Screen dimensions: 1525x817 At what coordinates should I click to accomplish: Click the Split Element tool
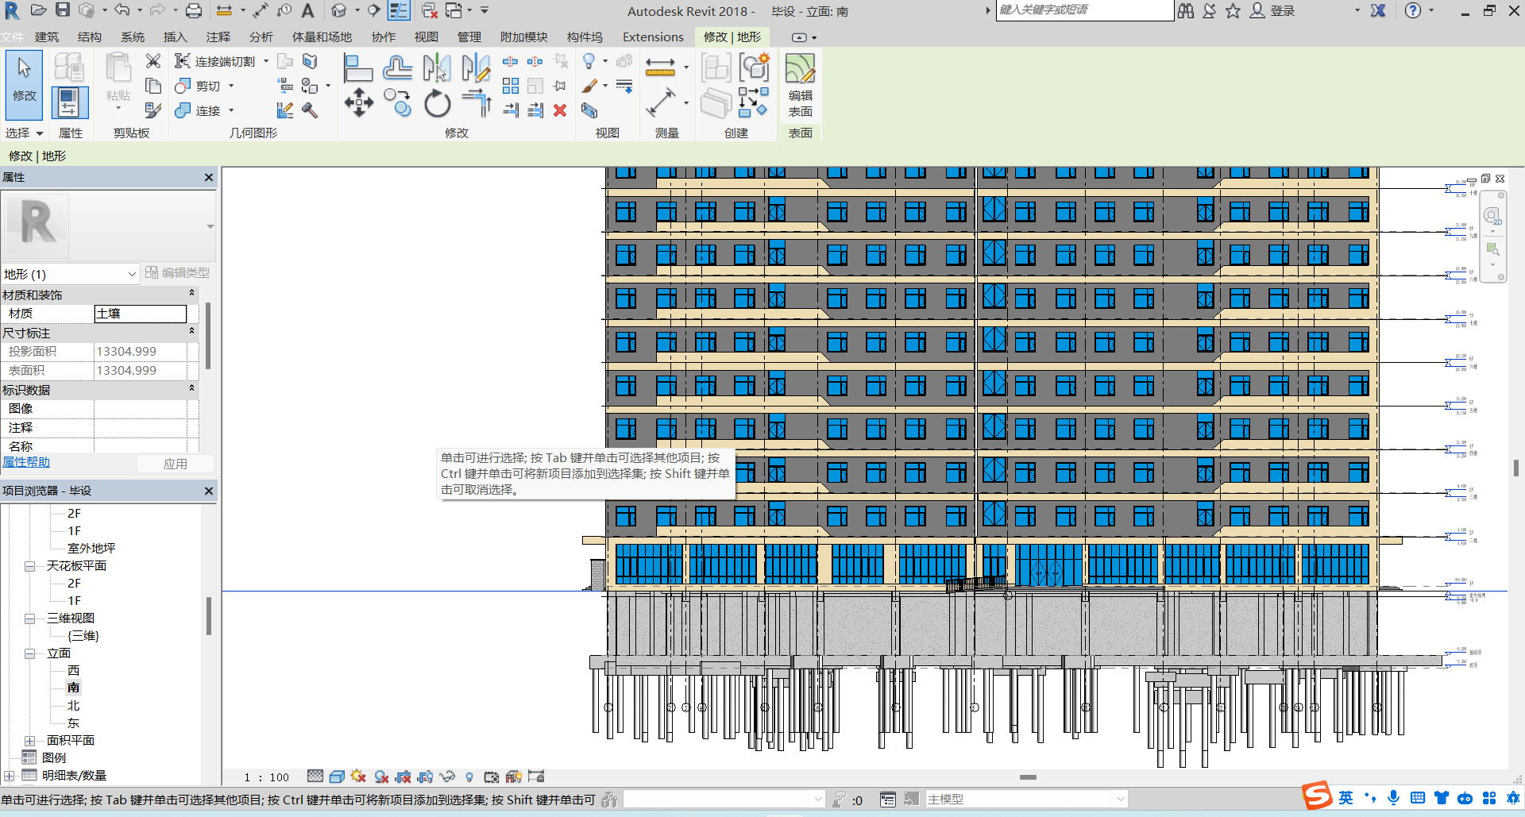[x=511, y=61]
